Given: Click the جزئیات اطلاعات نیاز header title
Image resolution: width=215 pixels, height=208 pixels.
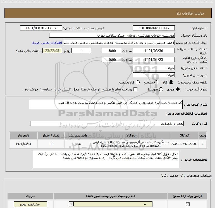Looking at the screenshot, I should point(190,13).
